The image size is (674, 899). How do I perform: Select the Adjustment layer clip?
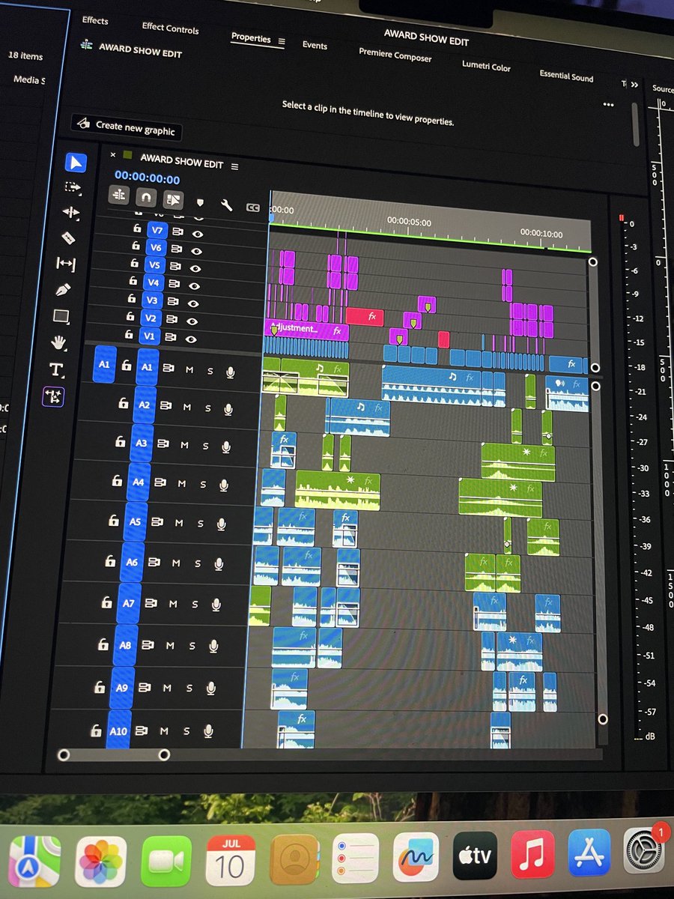point(306,329)
